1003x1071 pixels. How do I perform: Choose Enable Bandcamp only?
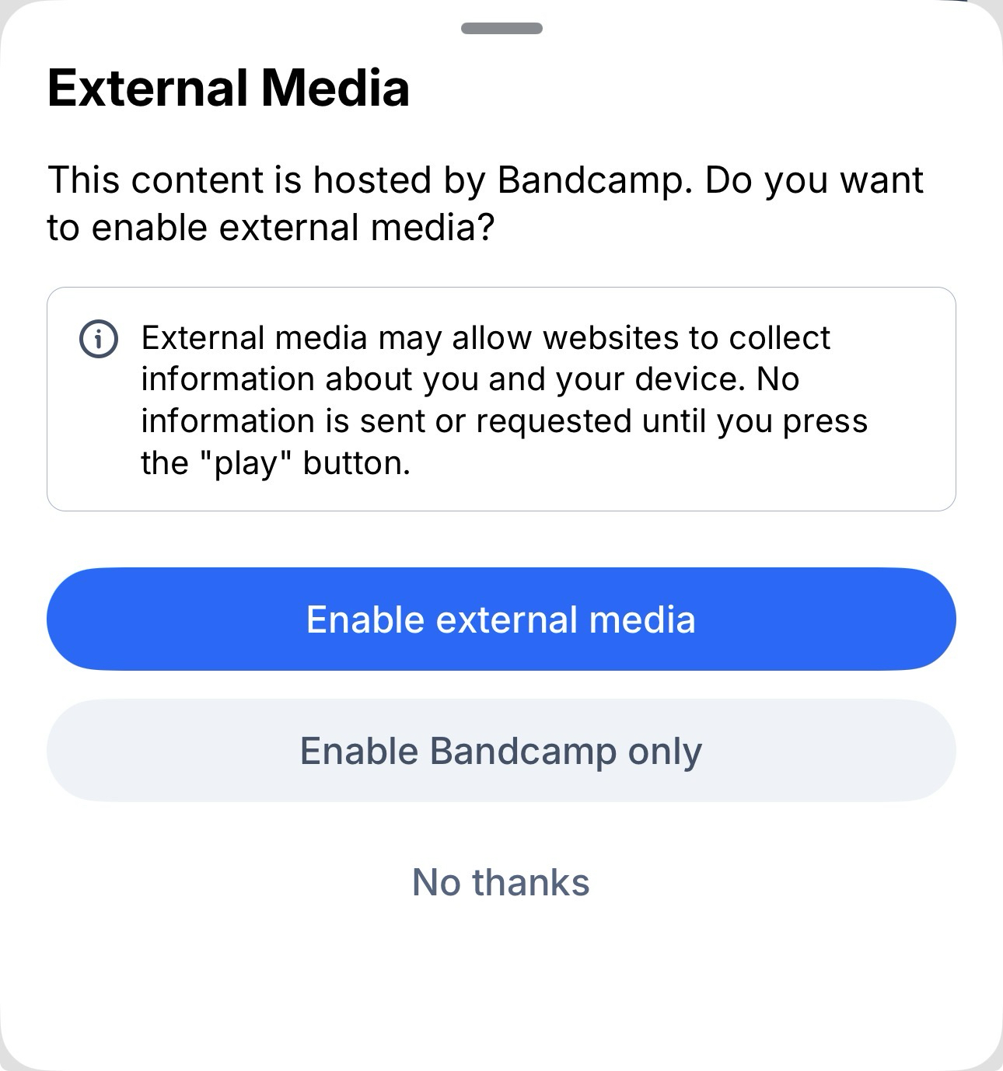click(501, 751)
